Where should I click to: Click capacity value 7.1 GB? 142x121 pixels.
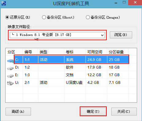[x=115, y=83]
